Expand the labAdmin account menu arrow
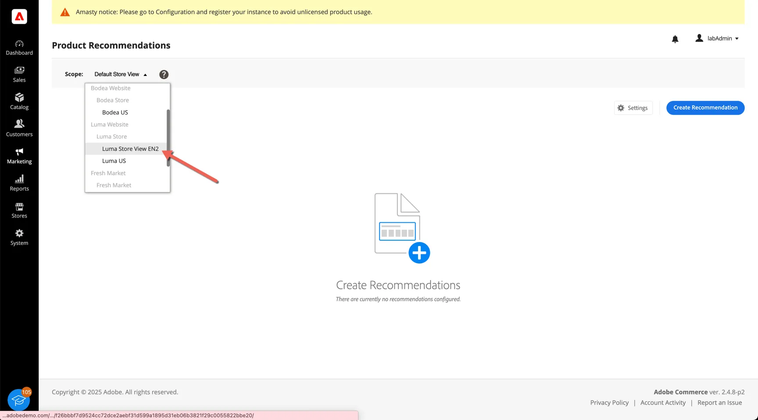This screenshot has width=758, height=420. coord(737,39)
